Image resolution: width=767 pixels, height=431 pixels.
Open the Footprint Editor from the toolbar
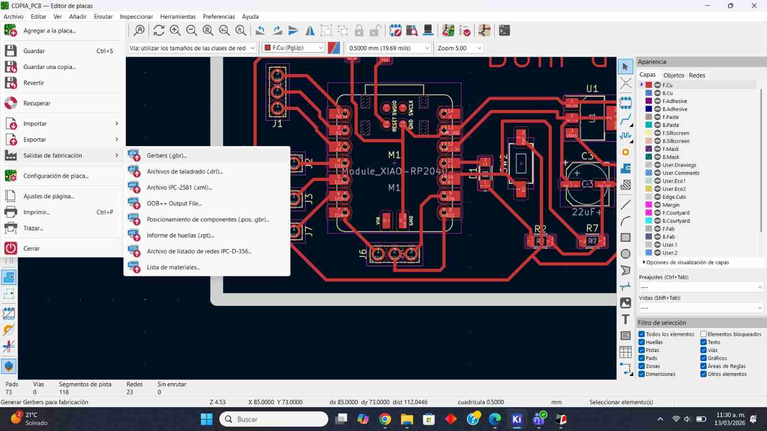coord(395,31)
